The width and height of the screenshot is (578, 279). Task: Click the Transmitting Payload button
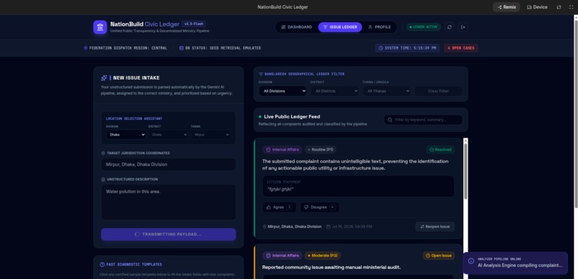tap(169, 235)
